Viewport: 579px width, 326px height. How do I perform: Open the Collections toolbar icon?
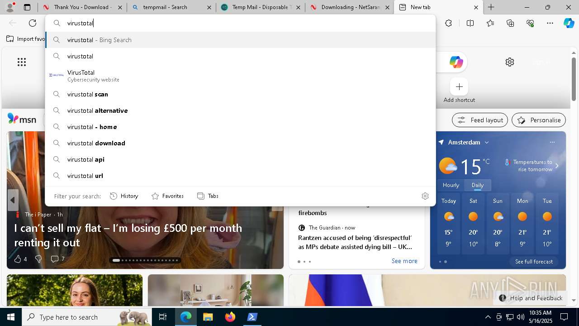(x=510, y=23)
